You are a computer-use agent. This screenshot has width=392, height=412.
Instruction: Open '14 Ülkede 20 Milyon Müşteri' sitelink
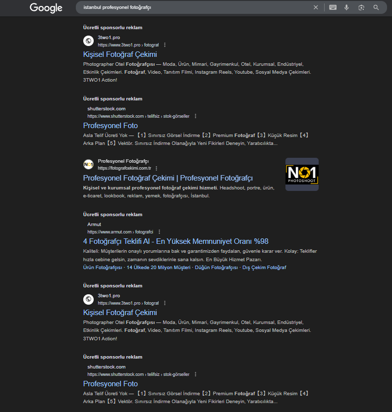click(159, 268)
